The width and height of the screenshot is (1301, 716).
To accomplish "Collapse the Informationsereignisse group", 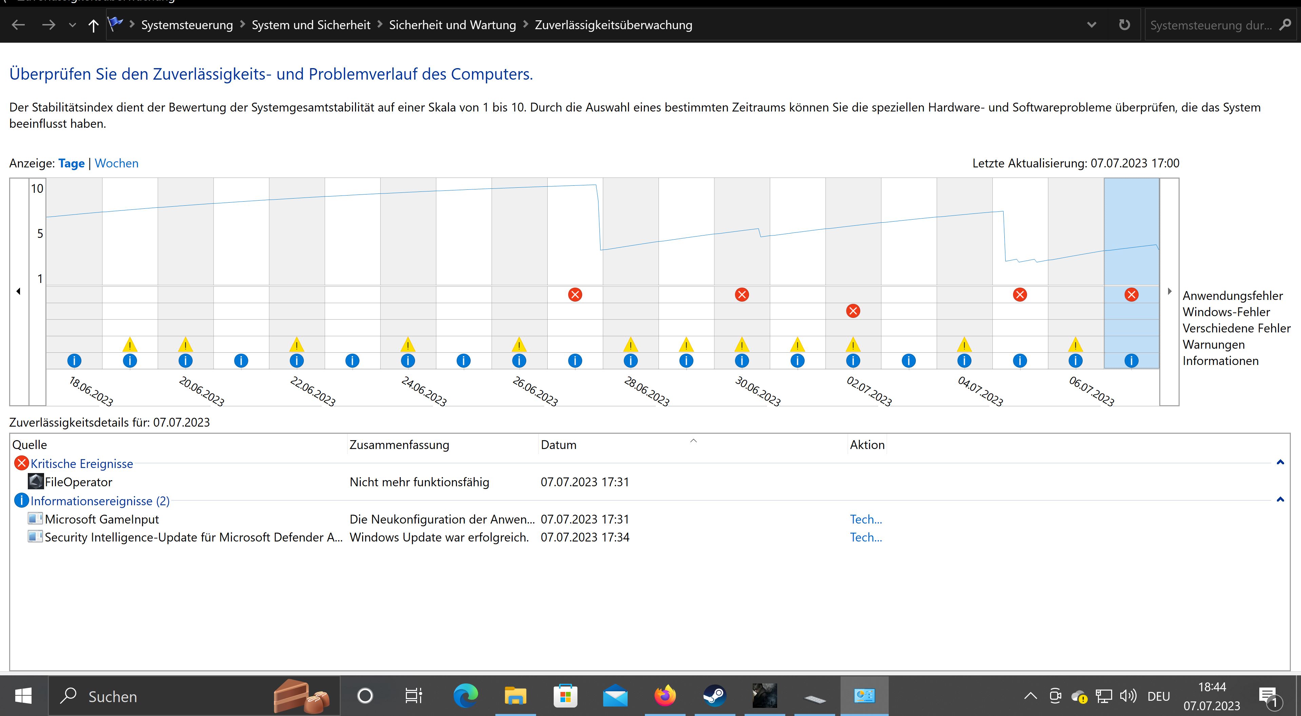I will (1280, 500).
